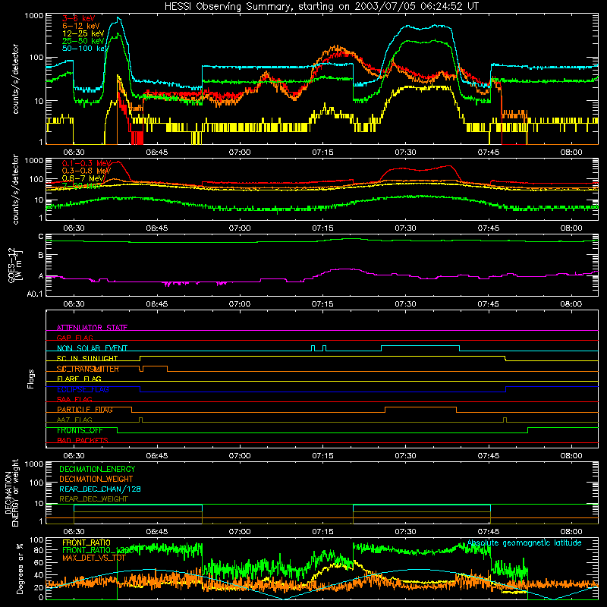Screen dimensions: 607x607
Task: Click the '0.1-0.3 MeV' legend entry
Action: coord(86,163)
